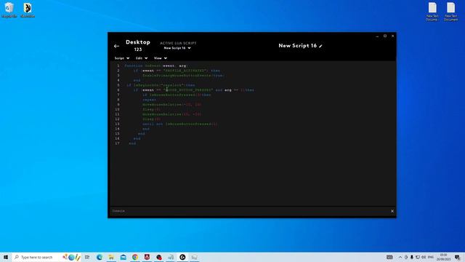
Task: Click line 9 MoveMouseRelative call
Action: coord(171,105)
